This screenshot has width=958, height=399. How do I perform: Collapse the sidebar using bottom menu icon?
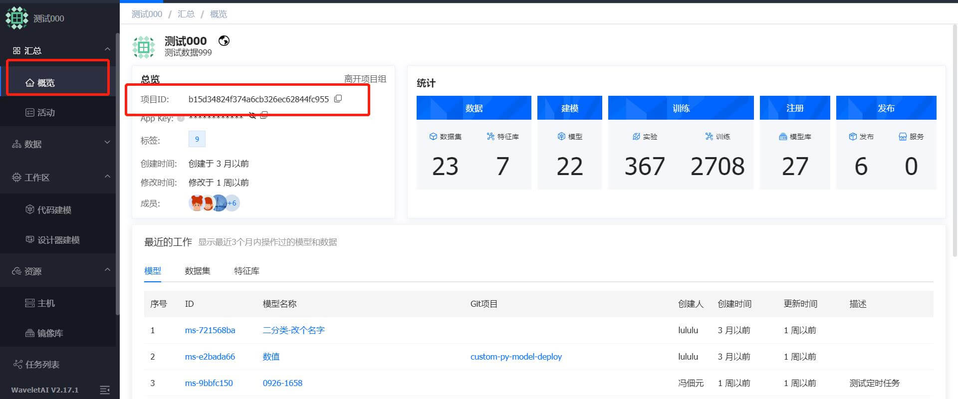click(x=105, y=390)
